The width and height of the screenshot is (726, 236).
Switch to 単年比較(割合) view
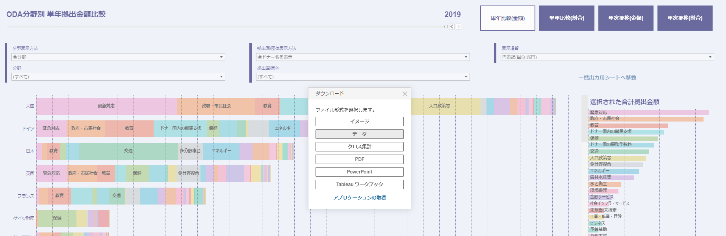tap(567, 18)
